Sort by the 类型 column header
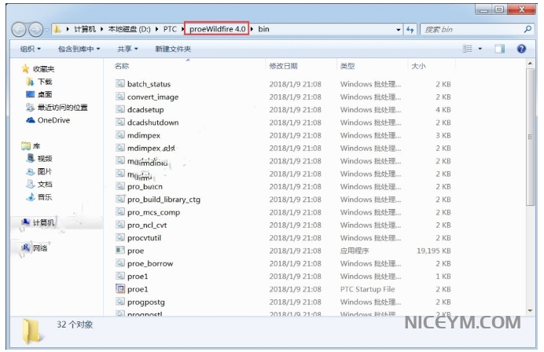Image resolution: width=544 pixels, height=352 pixels. [x=347, y=66]
